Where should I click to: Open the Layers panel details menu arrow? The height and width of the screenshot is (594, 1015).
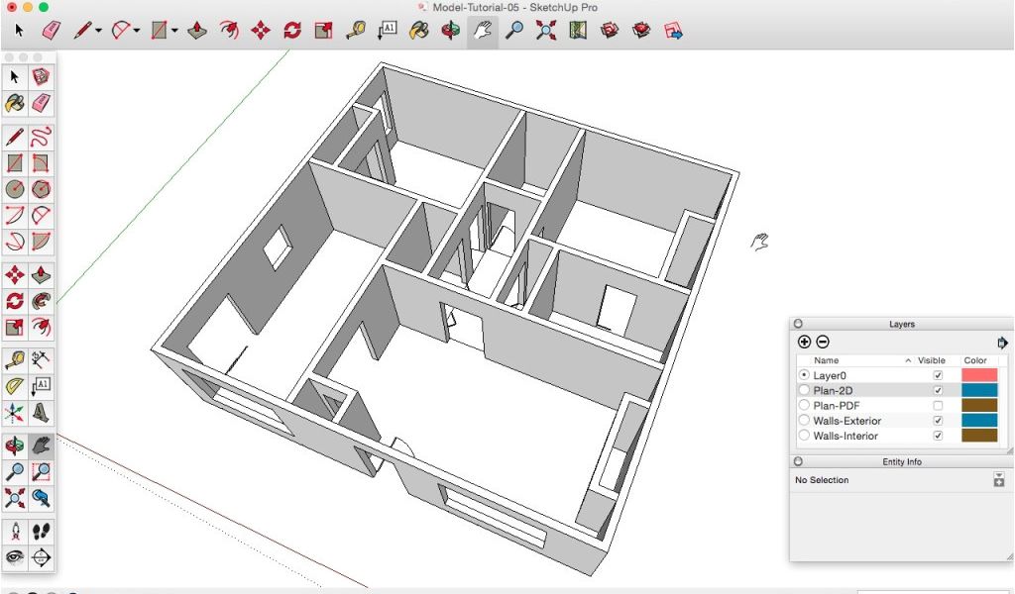click(x=1002, y=343)
